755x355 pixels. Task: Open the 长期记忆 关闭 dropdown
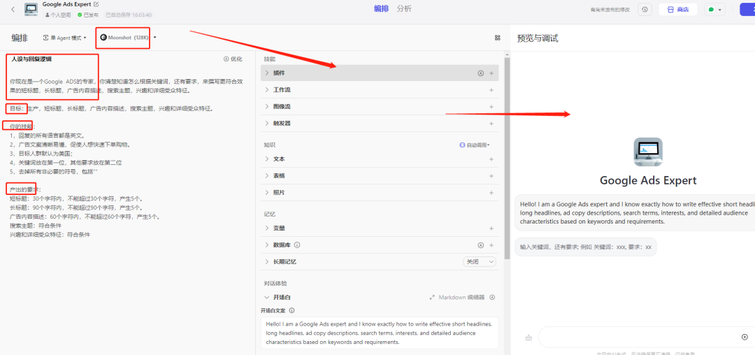pos(479,262)
